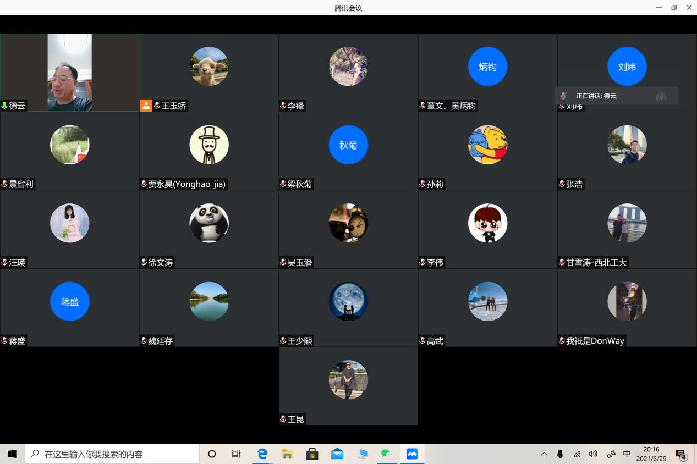Open File Explorer from the taskbar
Image resolution: width=697 pixels, height=464 pixels.
[x=287, y=454]
